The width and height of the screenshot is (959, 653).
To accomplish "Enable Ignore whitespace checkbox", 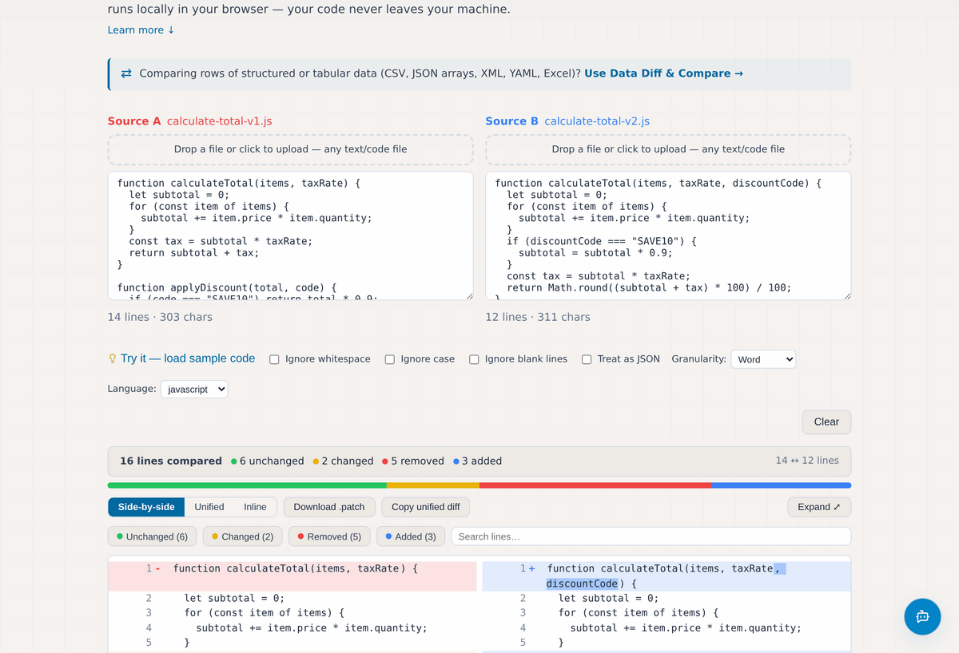I will (x=274, y=359).
